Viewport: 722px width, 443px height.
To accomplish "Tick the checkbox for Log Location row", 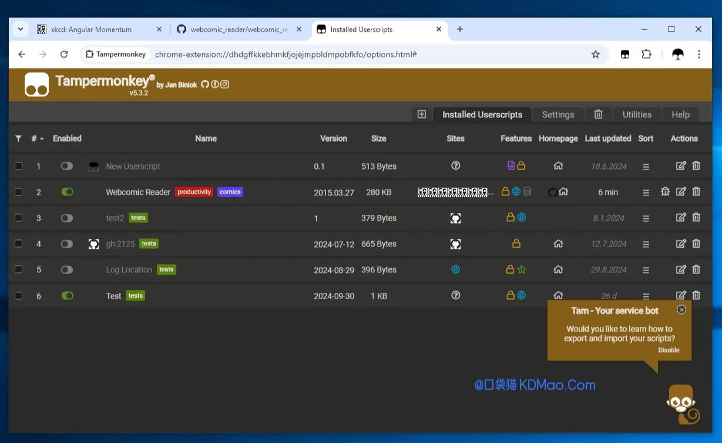I will 18,269.
